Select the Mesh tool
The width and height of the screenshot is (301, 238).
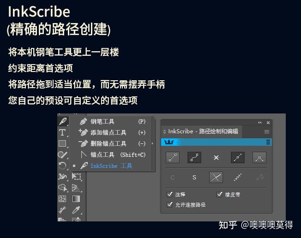[x=62, y=199]
